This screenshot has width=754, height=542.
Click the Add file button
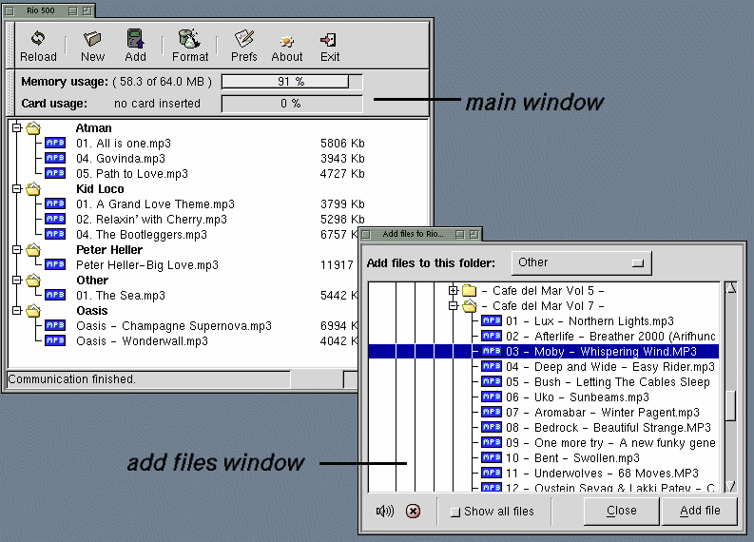[700, 511]
